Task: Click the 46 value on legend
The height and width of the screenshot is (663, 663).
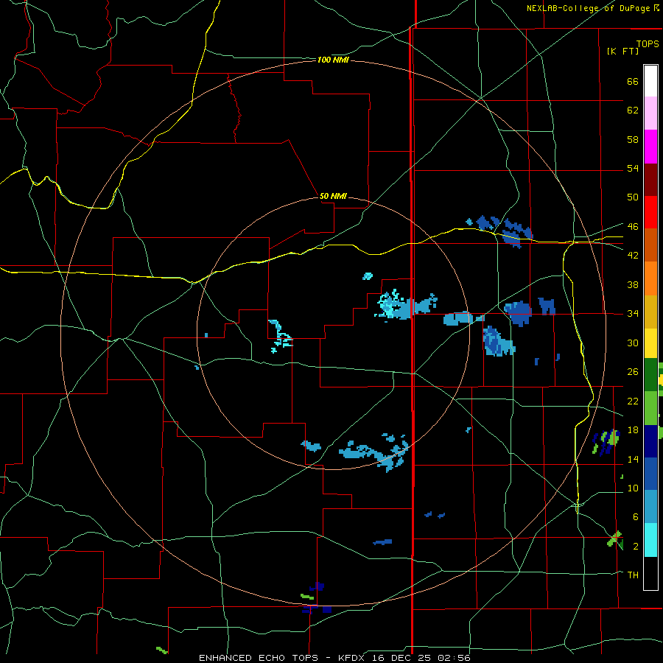Action: pyautogui.click(x=633, y=226)
